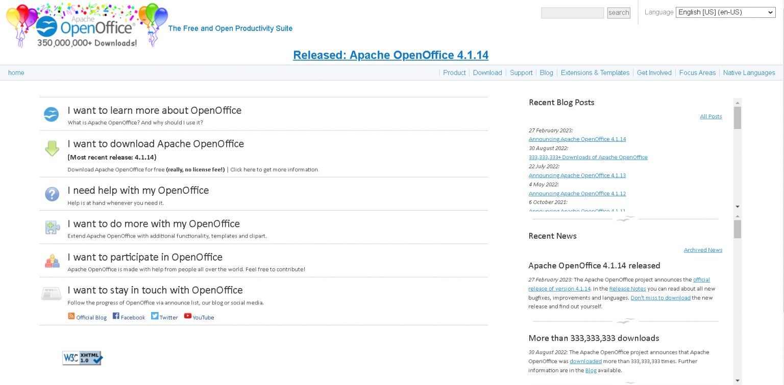Click the green download arrow icon
The width and height of the screenshot is (784, 385).
52,148
